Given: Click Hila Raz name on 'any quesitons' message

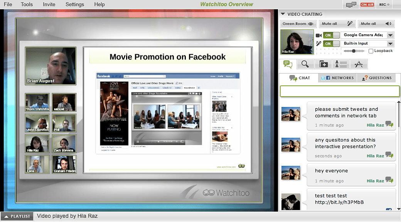Looking at the screenshot, I should 375,156.
